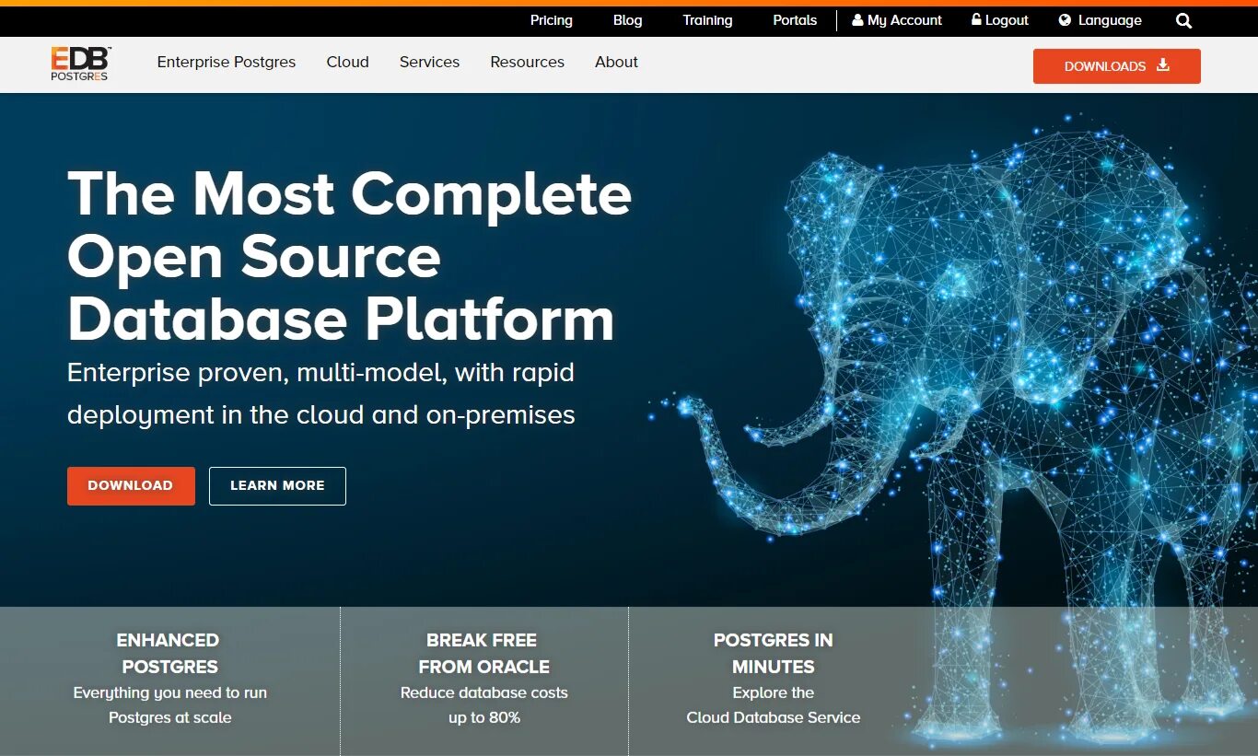The height and width of the screenshot is (756, 1258).
Task: Select the ENHANCED POSTGRES heading
Action: [x=169, y=653]
